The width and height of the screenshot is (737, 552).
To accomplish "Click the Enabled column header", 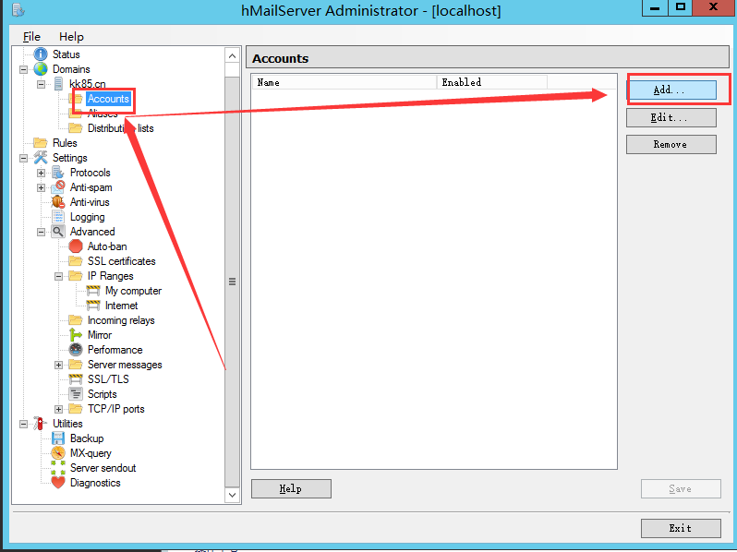I will 491,82.
